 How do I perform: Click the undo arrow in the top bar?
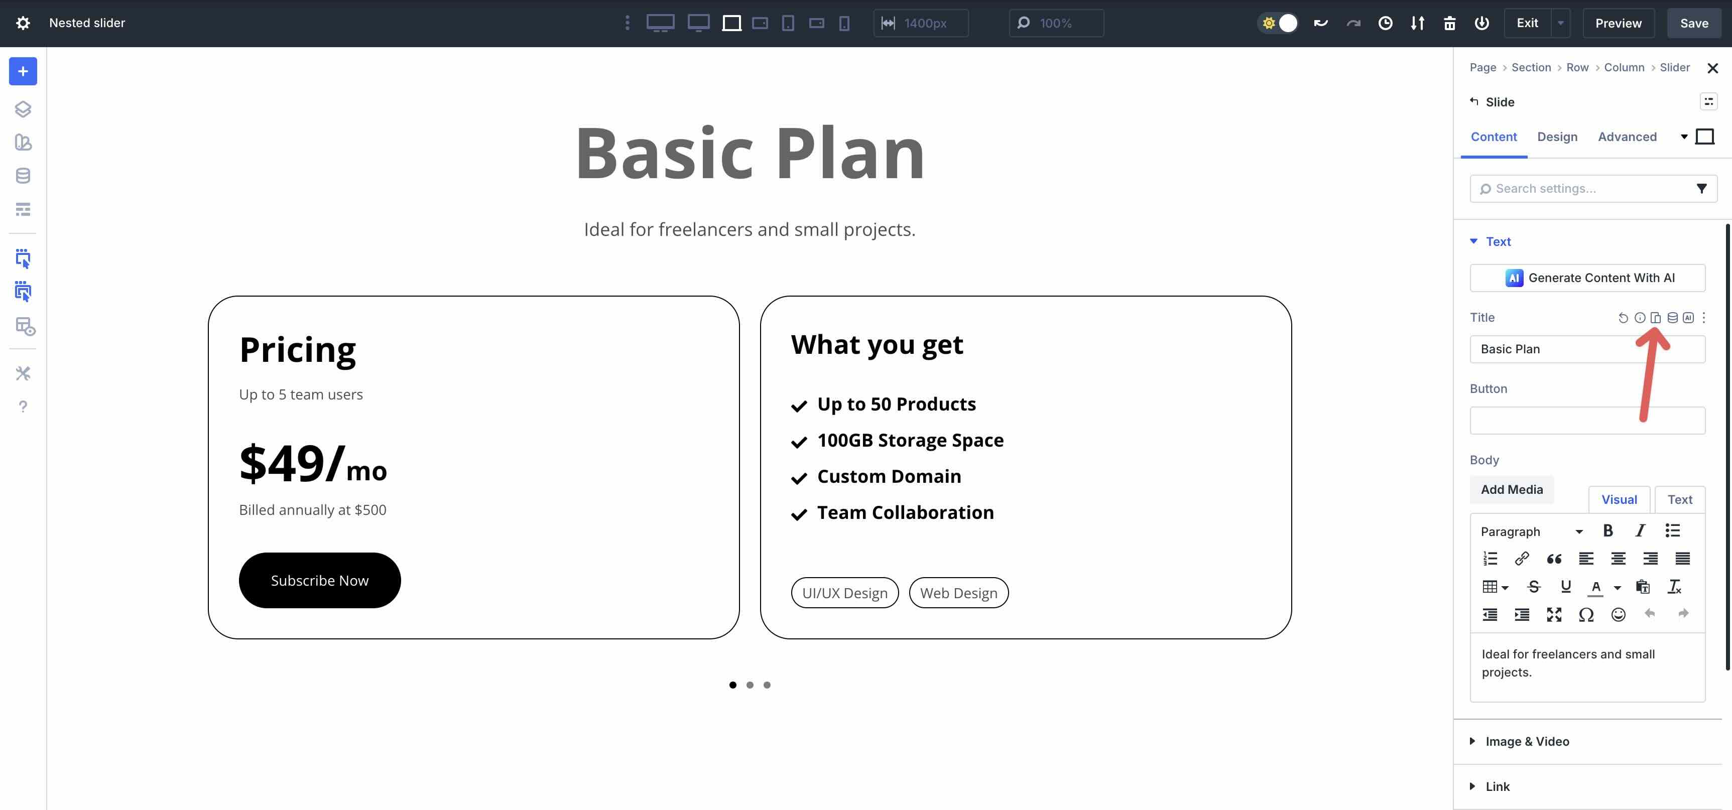[1320, 23]
